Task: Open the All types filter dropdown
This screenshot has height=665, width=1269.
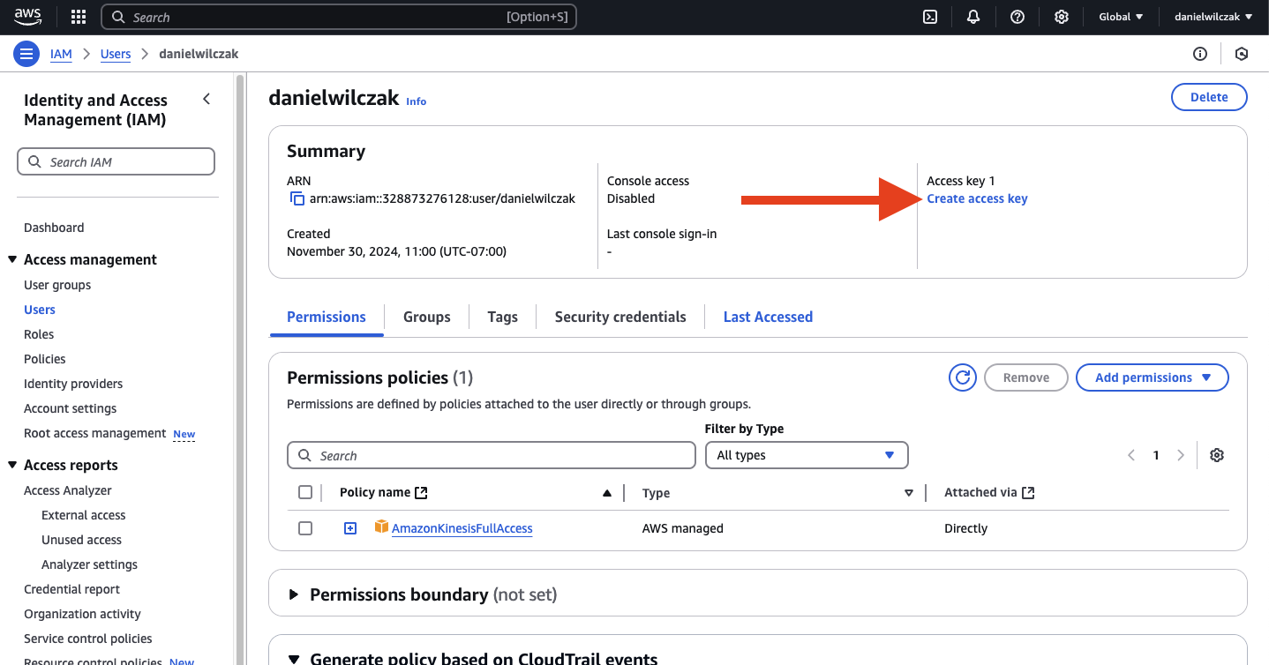Action: (x=807, y=455)
